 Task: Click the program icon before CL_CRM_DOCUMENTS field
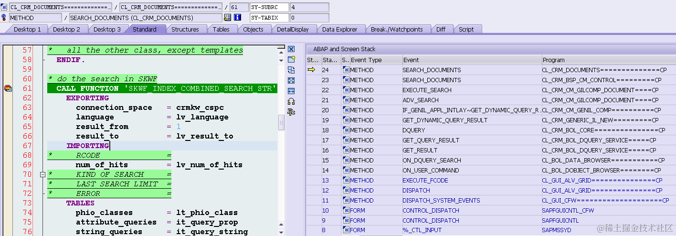[4, 7]
